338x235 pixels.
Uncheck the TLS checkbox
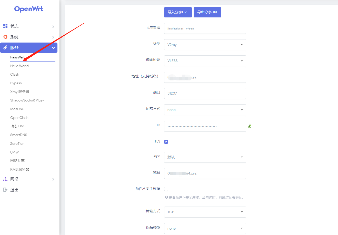pos(166,142)
